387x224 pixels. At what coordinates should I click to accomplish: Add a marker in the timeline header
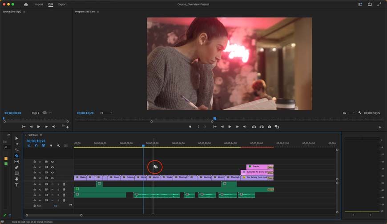(51, 145)
